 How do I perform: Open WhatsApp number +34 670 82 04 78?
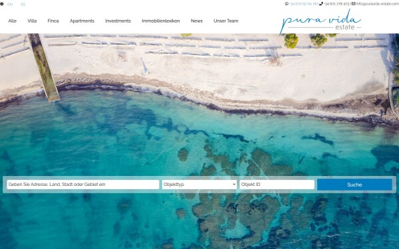pos(303,4)
